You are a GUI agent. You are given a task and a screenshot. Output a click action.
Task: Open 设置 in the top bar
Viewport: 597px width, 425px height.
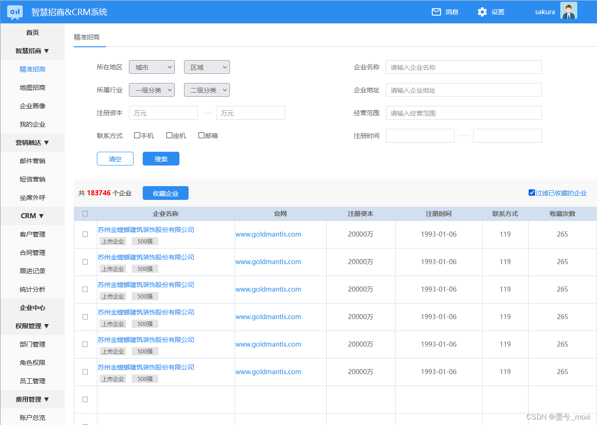click(x=498, y=12)
